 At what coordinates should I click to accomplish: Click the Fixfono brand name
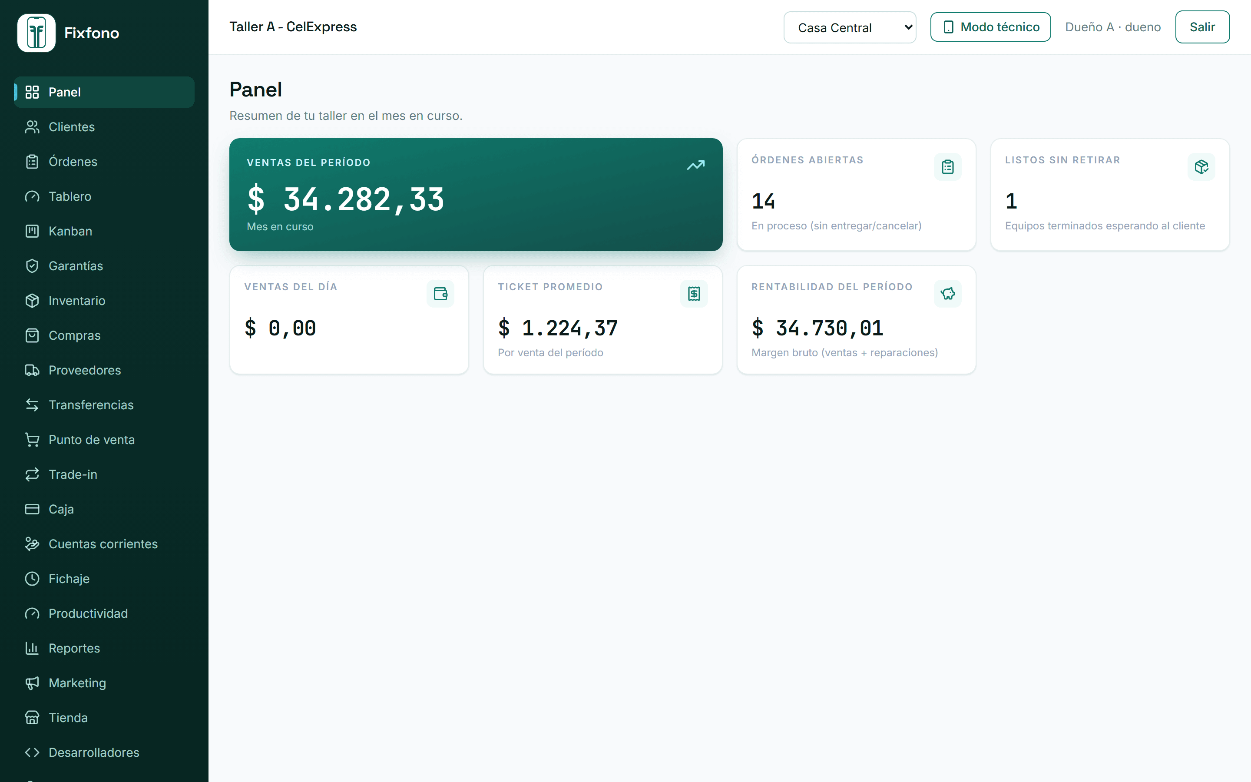tap(92, 33)
